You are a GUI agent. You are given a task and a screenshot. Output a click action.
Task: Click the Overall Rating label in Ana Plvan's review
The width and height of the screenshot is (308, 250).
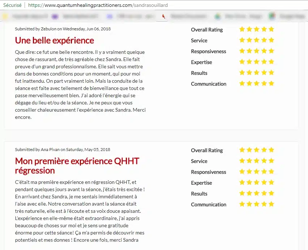(x=207, y=150)
